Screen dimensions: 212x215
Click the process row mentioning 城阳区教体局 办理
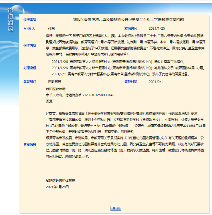point(128,68)
